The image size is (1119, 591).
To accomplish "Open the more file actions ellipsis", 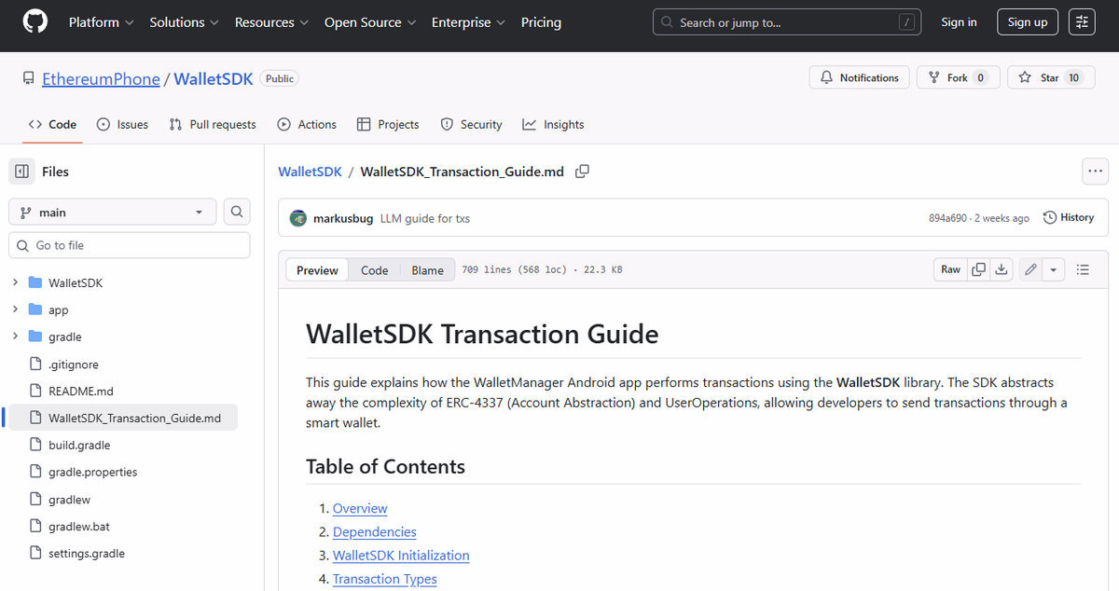I will pos(1095,172).
